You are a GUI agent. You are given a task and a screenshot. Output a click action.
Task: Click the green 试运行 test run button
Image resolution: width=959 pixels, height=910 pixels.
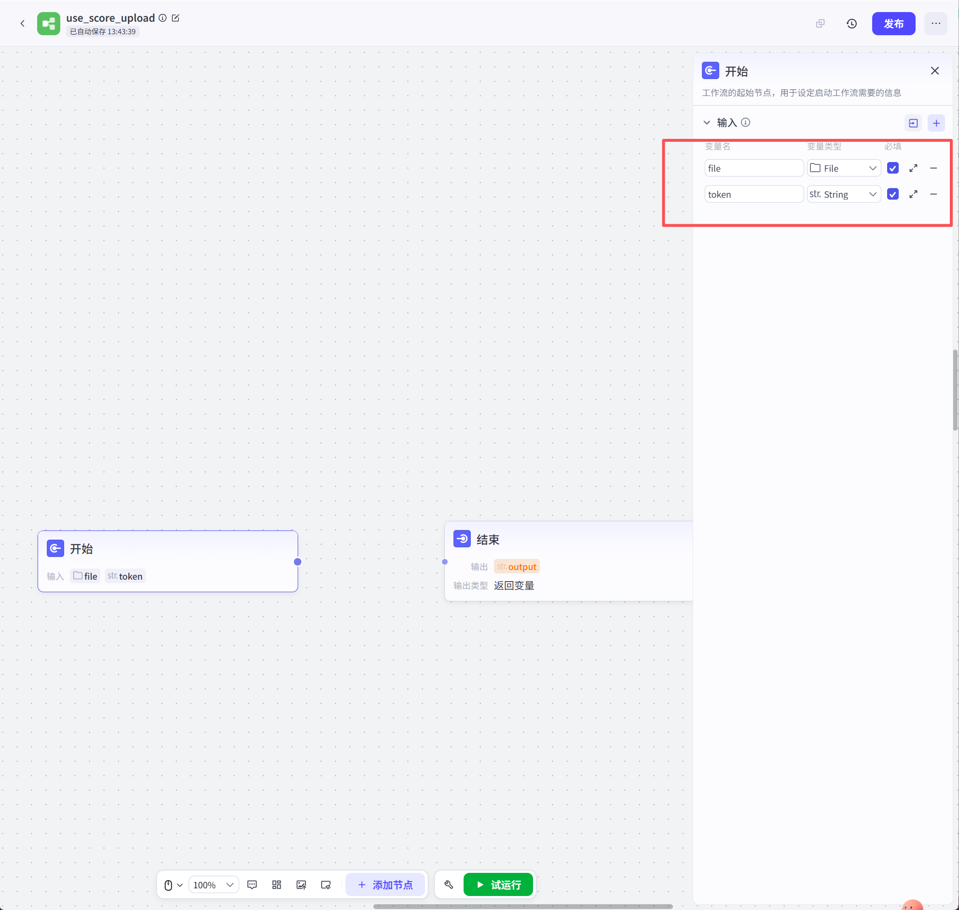(498, 885)
